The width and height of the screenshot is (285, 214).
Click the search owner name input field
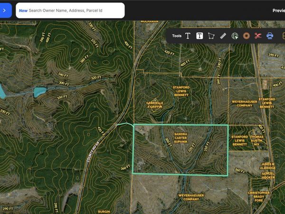[70, 10]
